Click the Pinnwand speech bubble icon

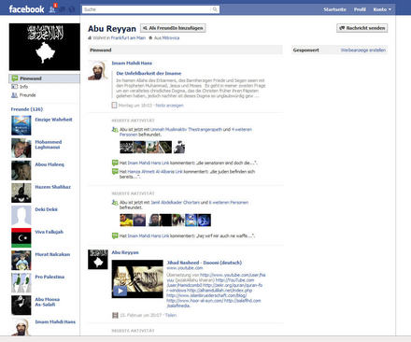[x=15, y=78]
